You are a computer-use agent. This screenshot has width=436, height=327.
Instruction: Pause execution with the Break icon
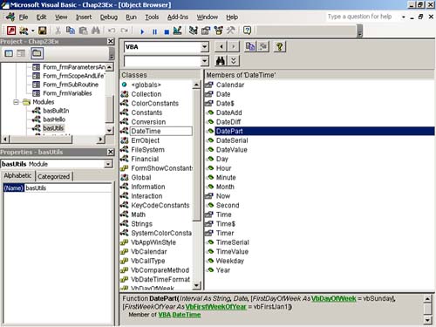tap(154, 31)
